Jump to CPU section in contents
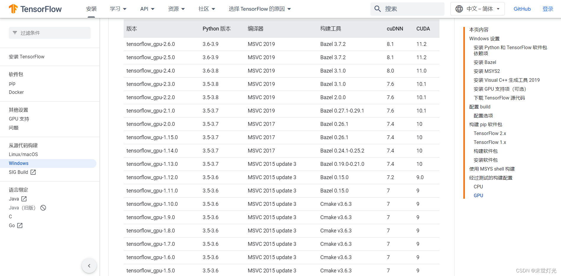Screen dimensions: 561x276 [x=478, y=187]
